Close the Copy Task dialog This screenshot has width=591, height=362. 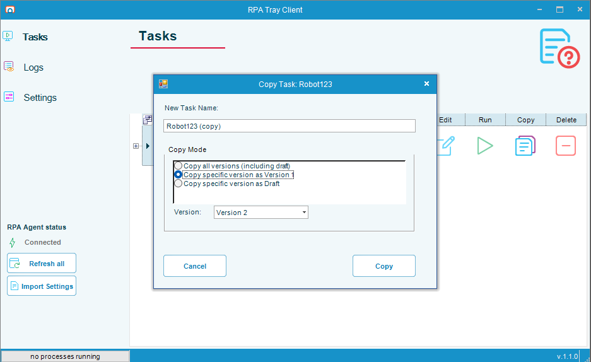pos(426,84)
